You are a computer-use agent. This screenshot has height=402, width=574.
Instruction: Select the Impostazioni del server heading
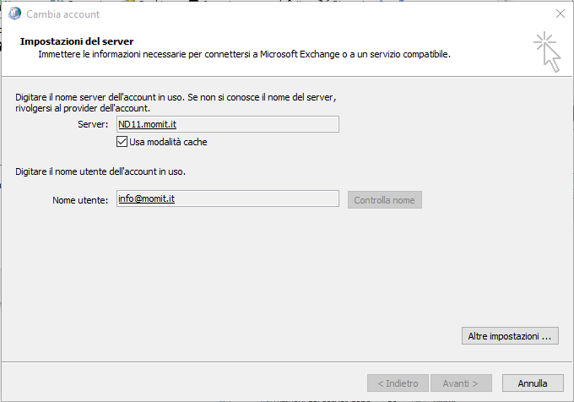[77, 41]
